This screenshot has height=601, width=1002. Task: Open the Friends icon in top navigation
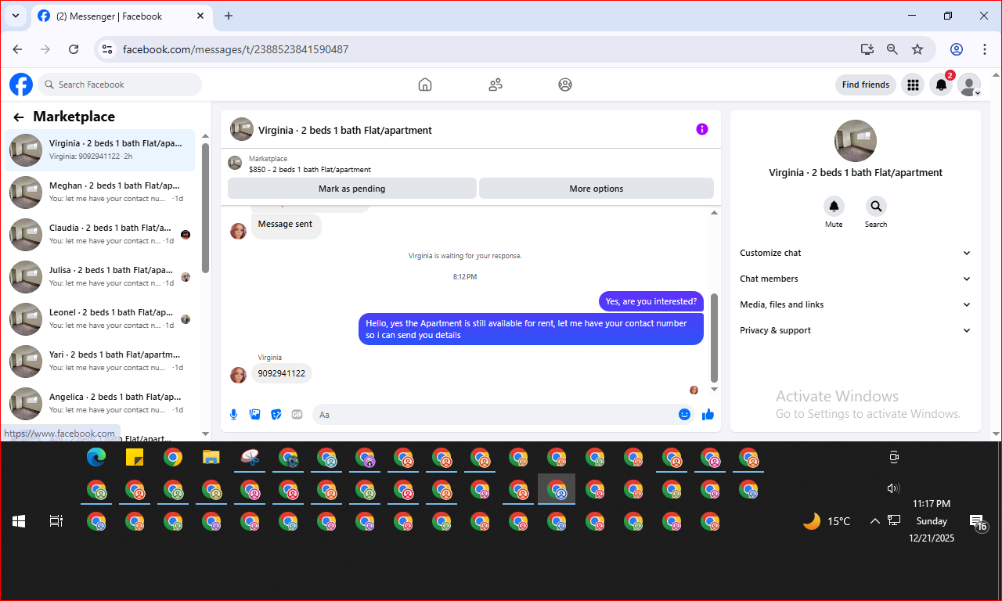pos(495,85)
